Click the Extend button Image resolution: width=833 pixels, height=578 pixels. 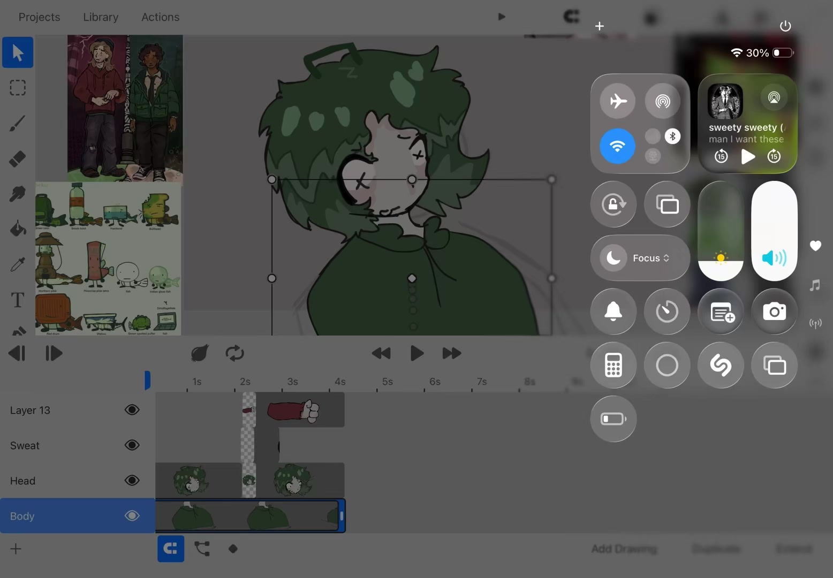coord(794,549)
